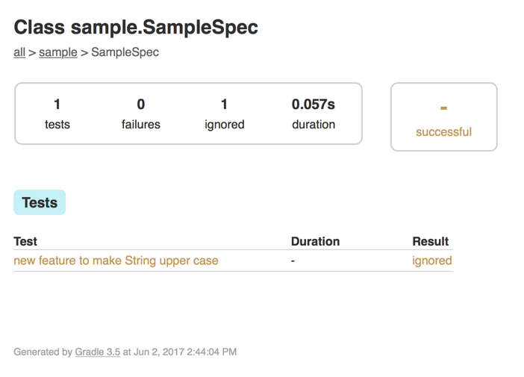Click the dash in success rate box

pyautogui.click(x=443, y=109)
